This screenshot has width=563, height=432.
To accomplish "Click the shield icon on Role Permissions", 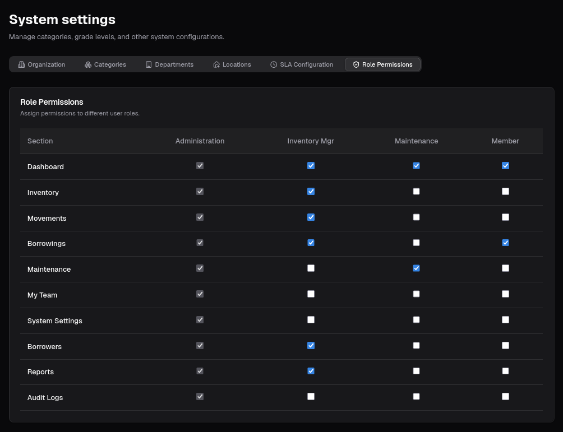I will coord(356,64).
